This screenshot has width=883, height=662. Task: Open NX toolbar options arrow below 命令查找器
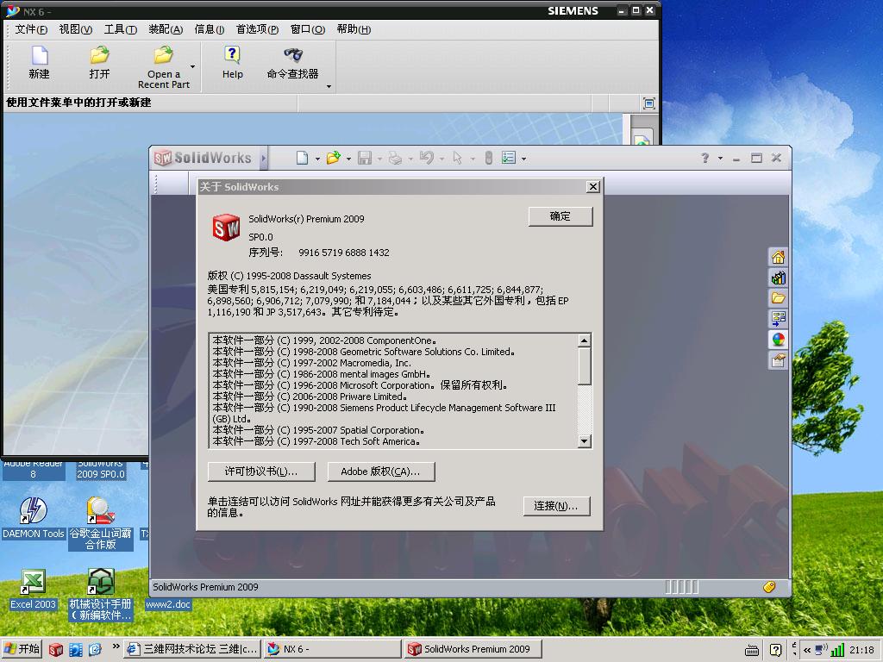point(329,87)
